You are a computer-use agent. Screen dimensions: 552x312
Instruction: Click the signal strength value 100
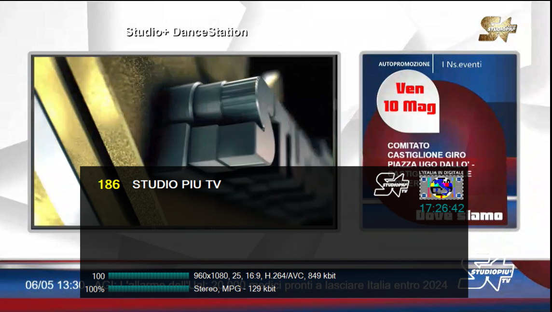[x=98, y=276]
